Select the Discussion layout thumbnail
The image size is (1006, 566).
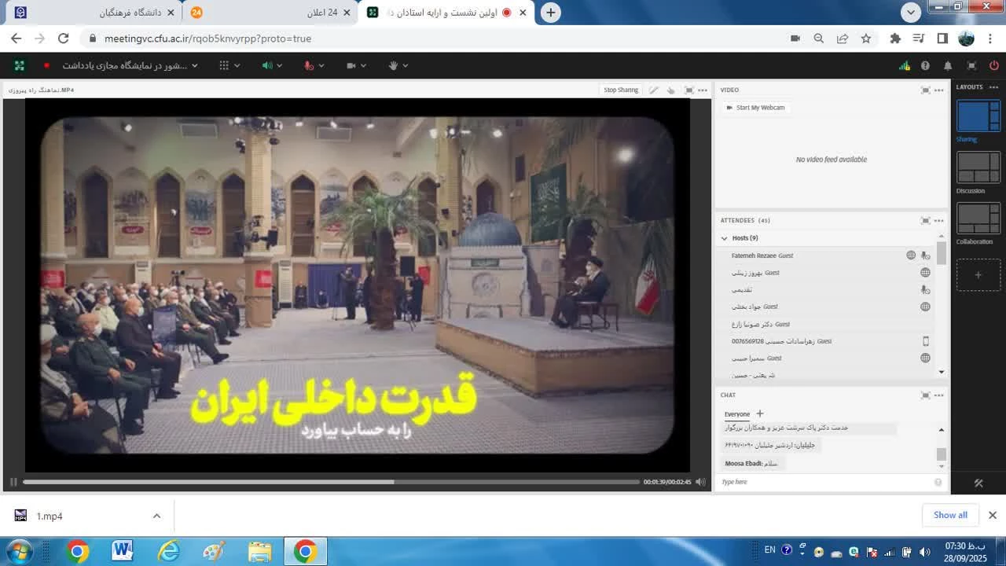coord(978,167)
